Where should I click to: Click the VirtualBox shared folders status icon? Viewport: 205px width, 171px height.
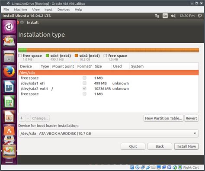point(154,168)
